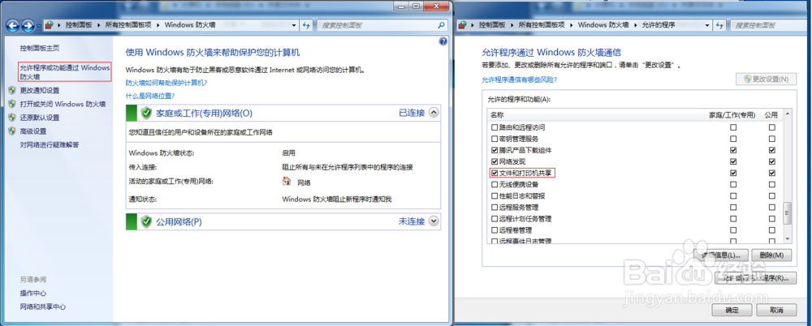Collapse the 家庭或工作(专用)网络 section chevron
The height and width of the screenshot is (326, 812).
coord(434,112)
